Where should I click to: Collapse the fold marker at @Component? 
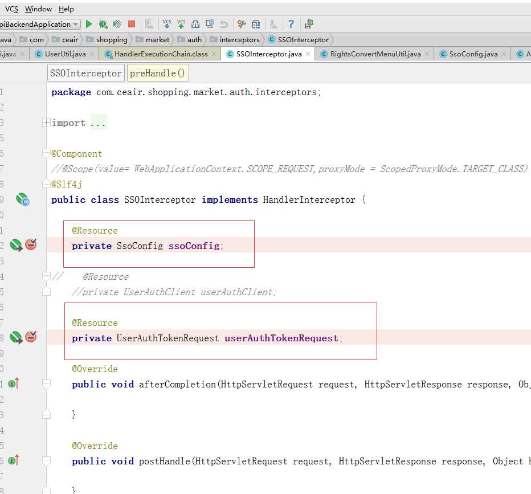click(x=46, y=153)
